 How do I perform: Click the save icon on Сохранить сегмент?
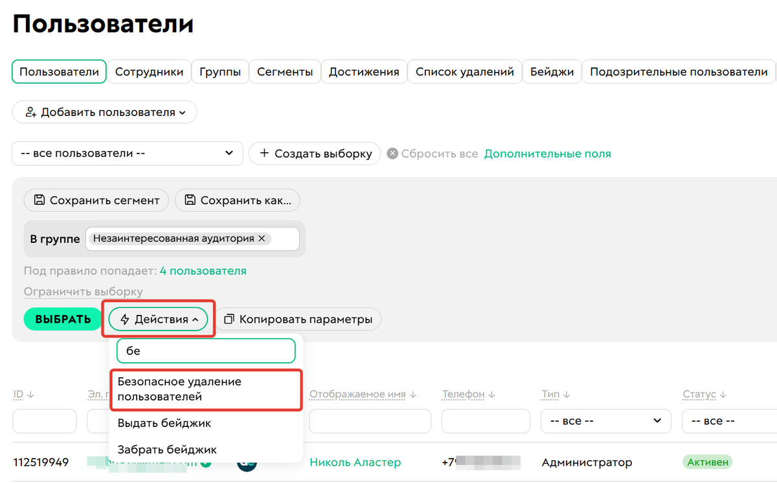click(39, 200)
